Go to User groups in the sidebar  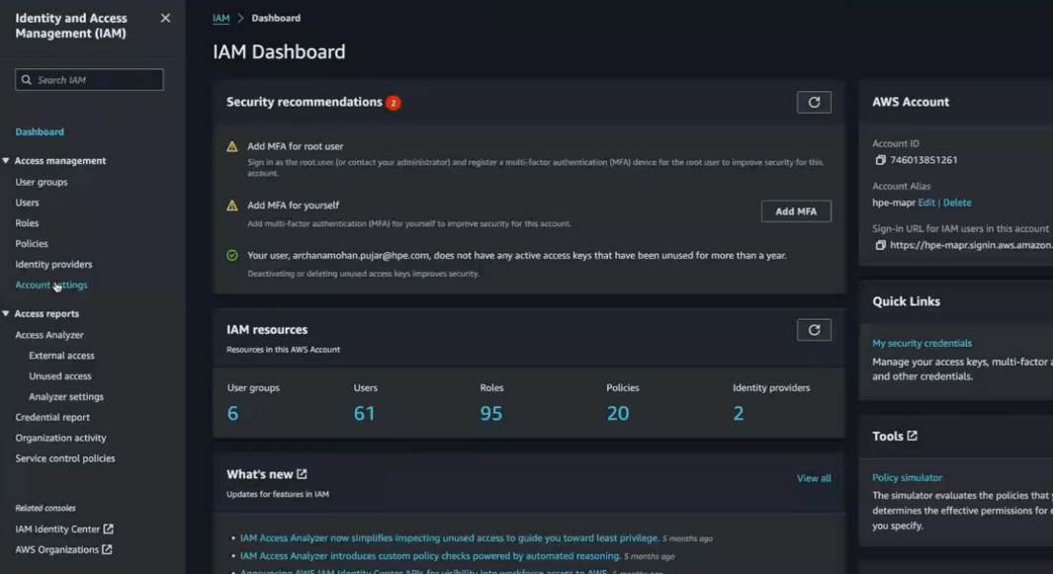click(x=42, y=182)
